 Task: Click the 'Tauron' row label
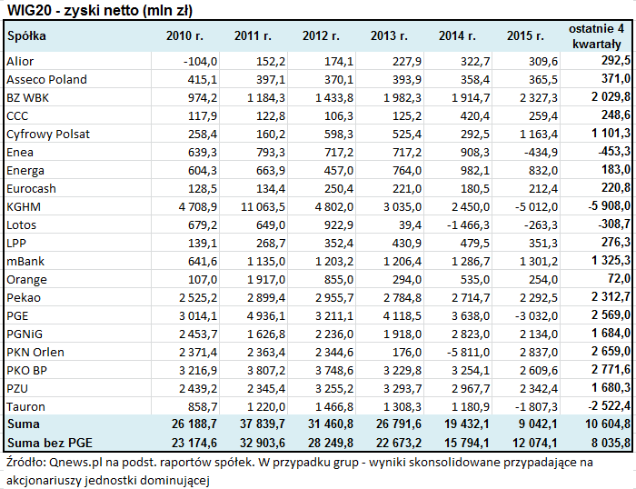pyautogui.click(x=25, y=406)
